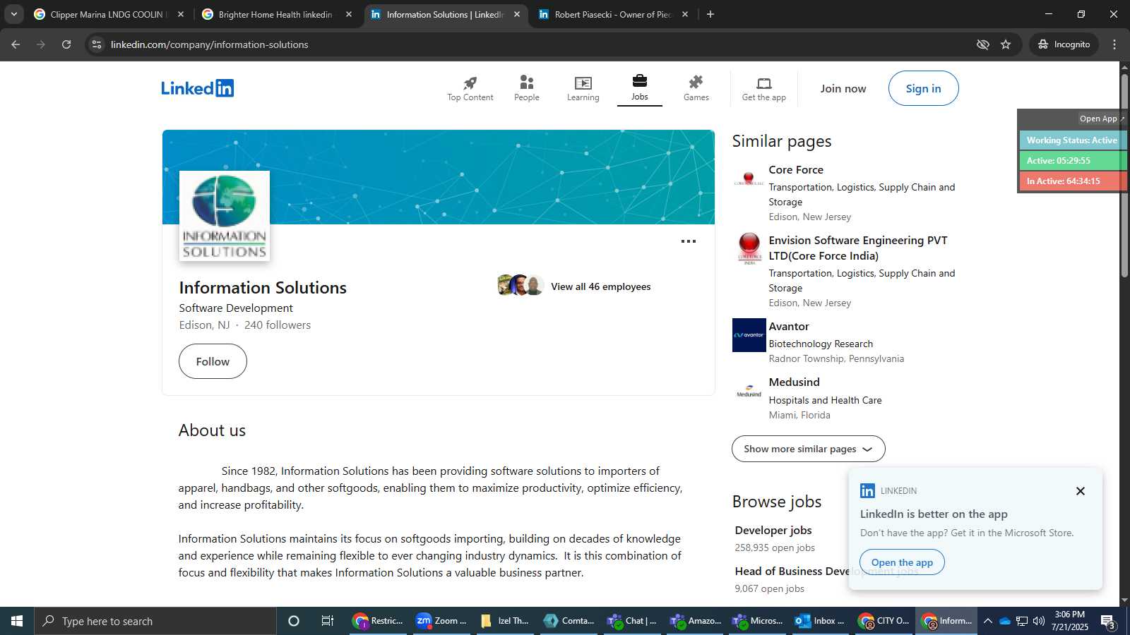
Task: Open Top Content rocket icon
Action: [470, 83]
